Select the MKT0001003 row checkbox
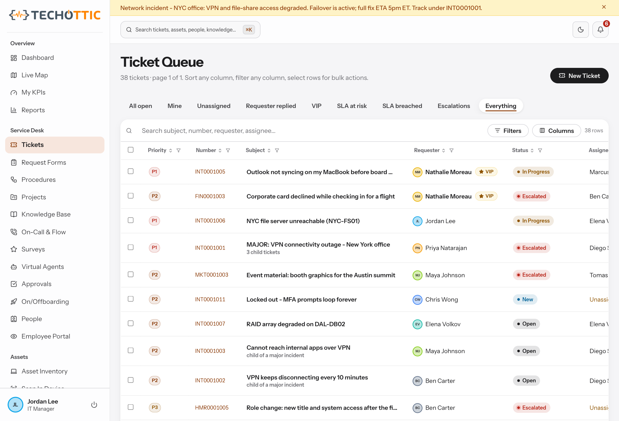This screenshot has height=421, width=619. coord(131,274)
